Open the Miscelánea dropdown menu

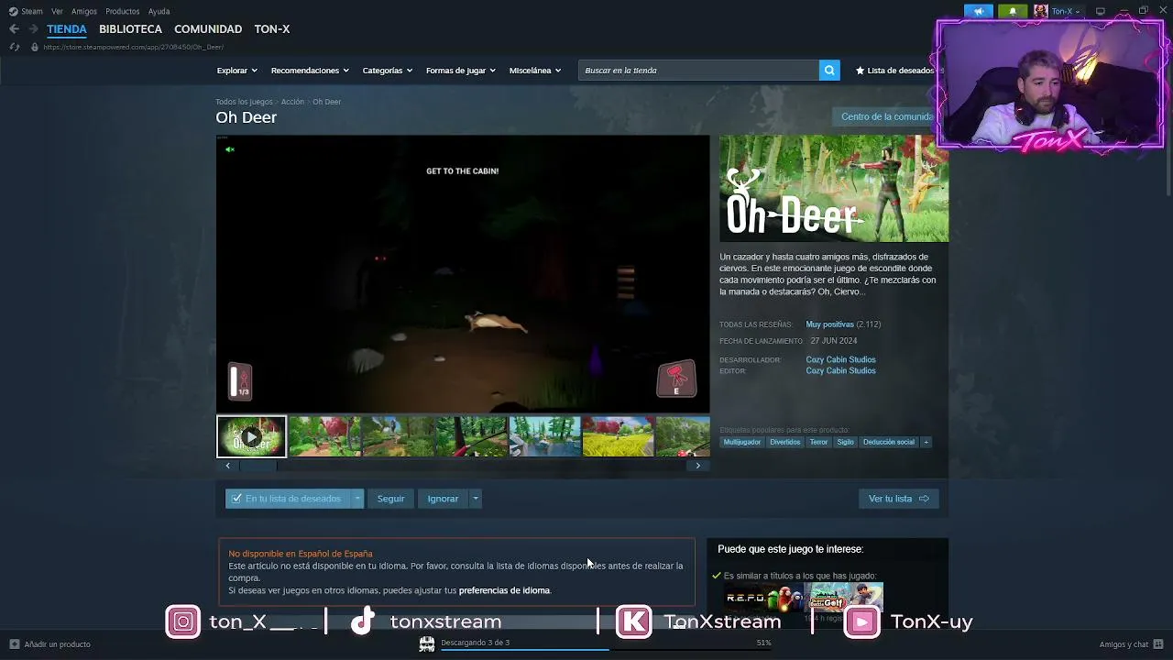pyautogui.click(x=534, y=71)
